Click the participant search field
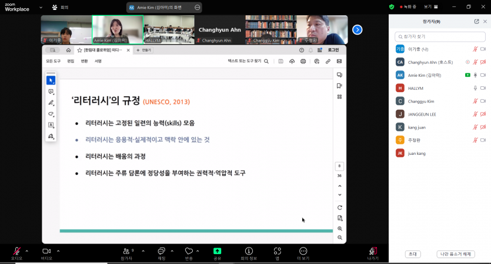The width and height of the screenshot is (491, 264). point(441,36)
